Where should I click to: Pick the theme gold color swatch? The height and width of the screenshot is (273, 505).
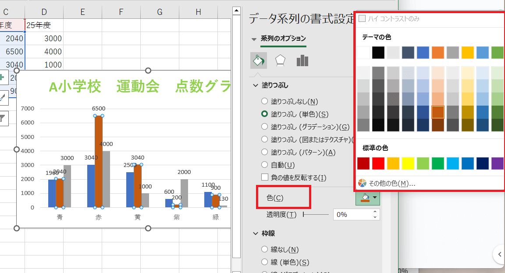point(468,53)
